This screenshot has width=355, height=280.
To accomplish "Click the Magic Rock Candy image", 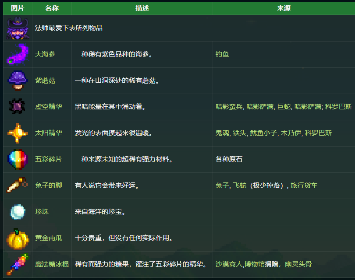I will point(18,264).
